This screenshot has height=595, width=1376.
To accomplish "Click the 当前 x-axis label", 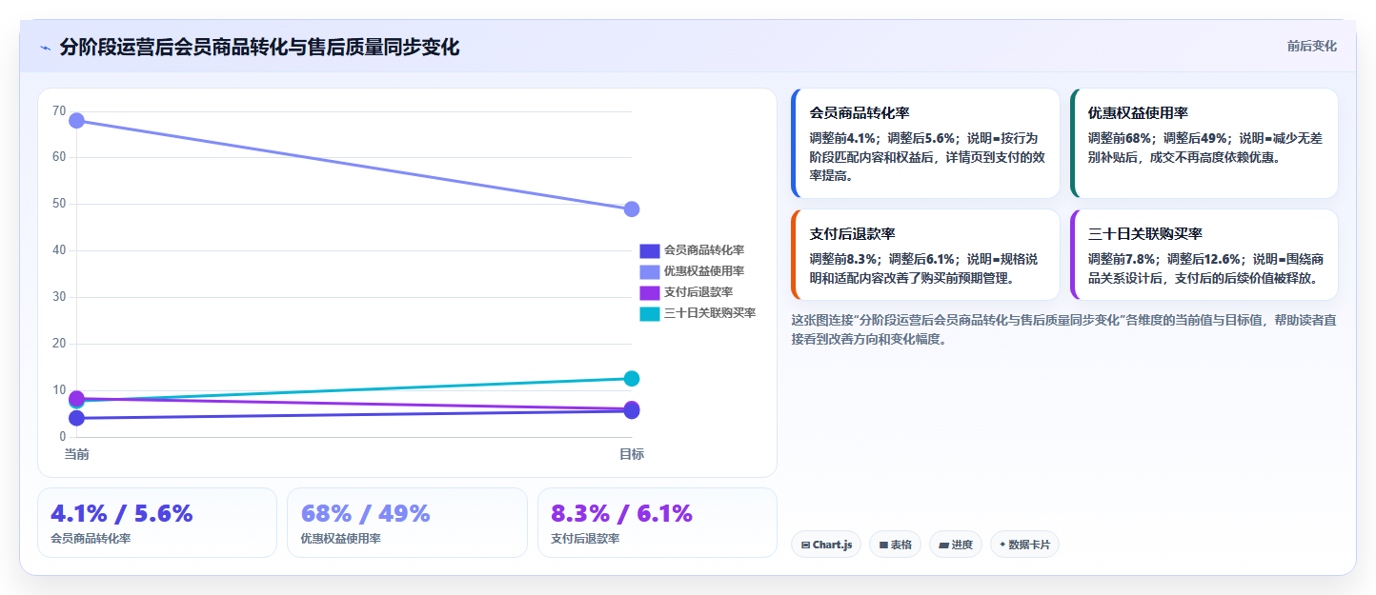I will point(76,454).
